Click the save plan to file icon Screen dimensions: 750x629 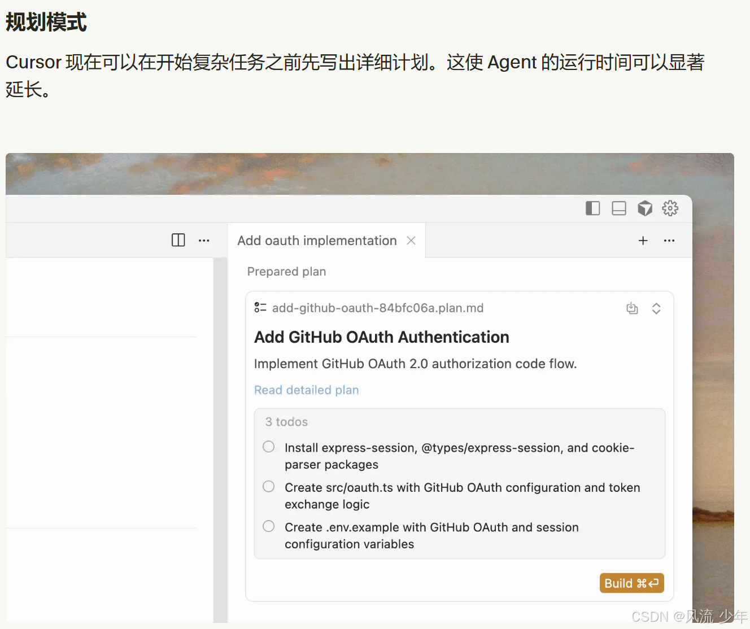[632, 308]
